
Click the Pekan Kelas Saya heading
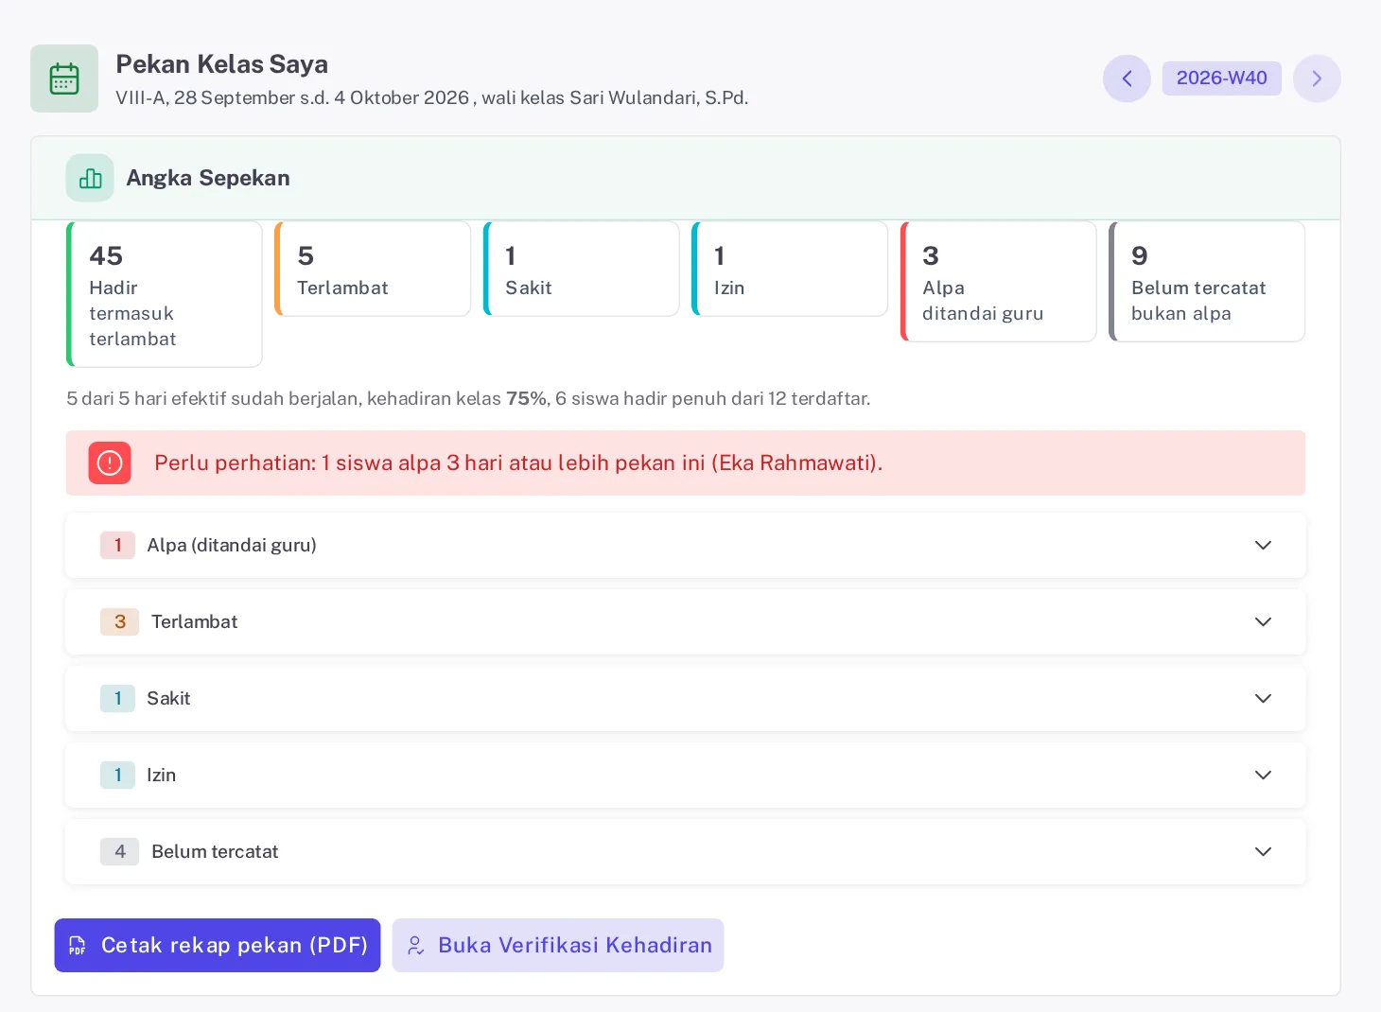click(222, 64)
